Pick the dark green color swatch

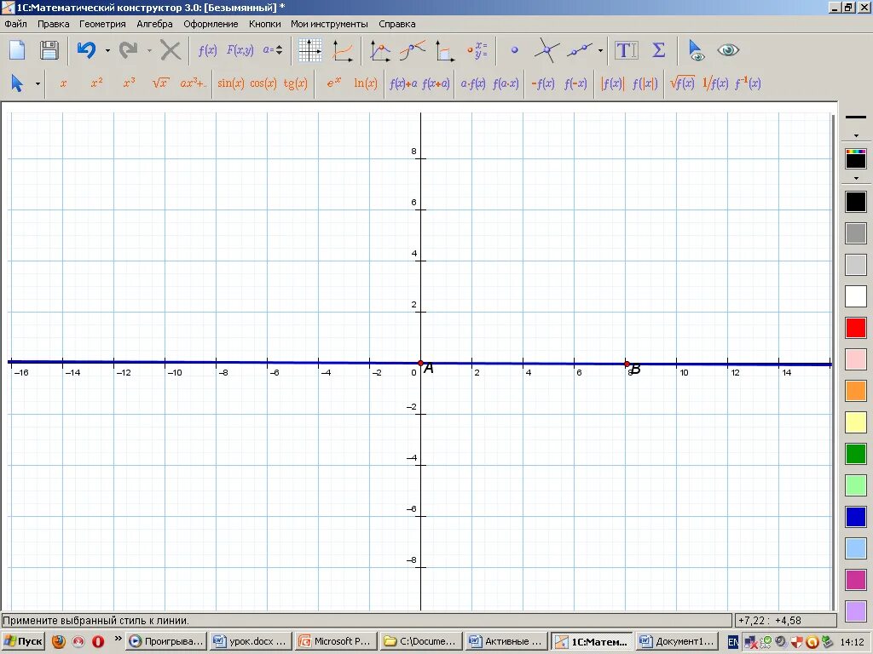coord(856,454)
